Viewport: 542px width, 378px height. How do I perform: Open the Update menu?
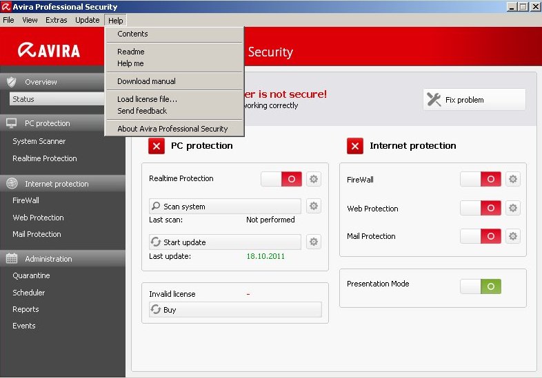pos(87,20)
